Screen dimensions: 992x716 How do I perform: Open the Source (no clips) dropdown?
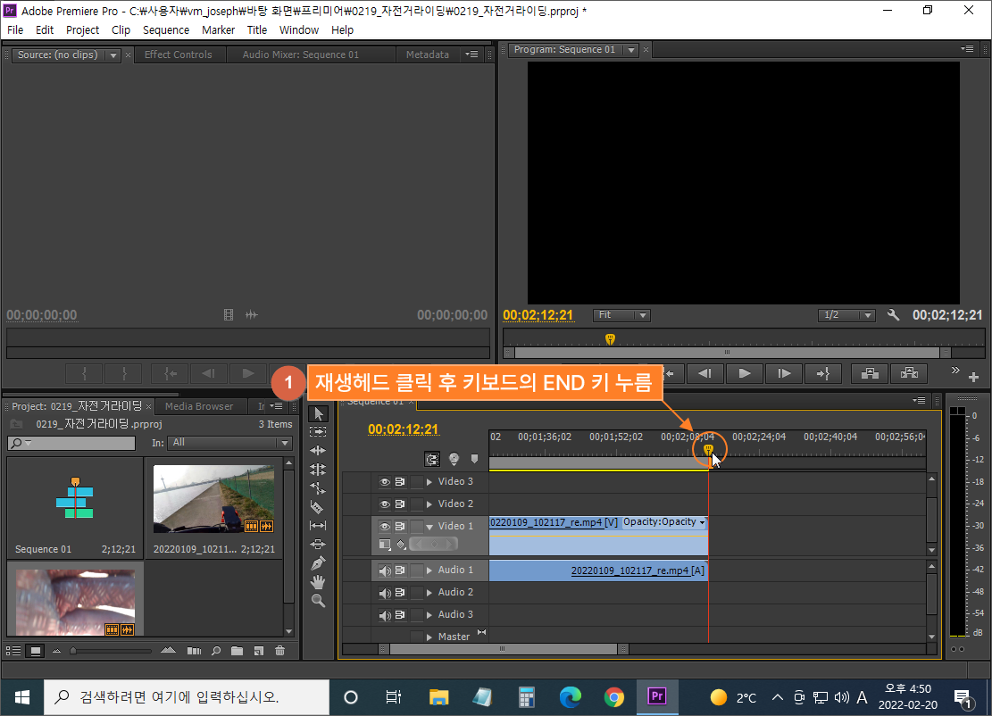[x=113, y=55]
